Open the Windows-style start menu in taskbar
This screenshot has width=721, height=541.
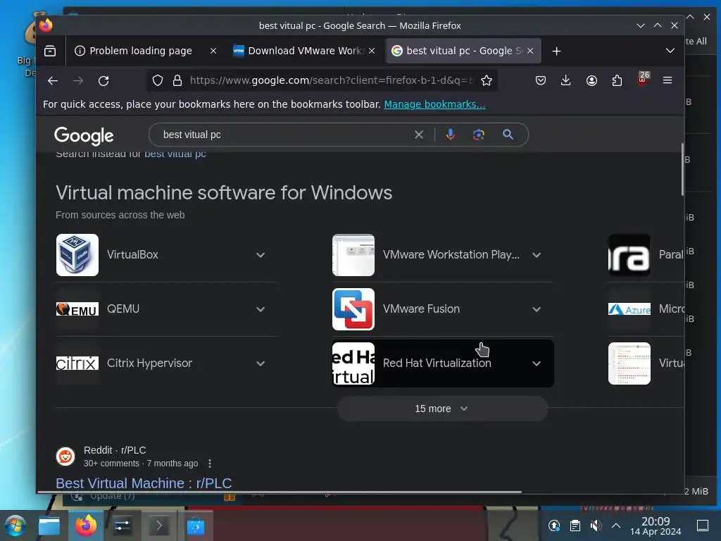click(14, 526)
